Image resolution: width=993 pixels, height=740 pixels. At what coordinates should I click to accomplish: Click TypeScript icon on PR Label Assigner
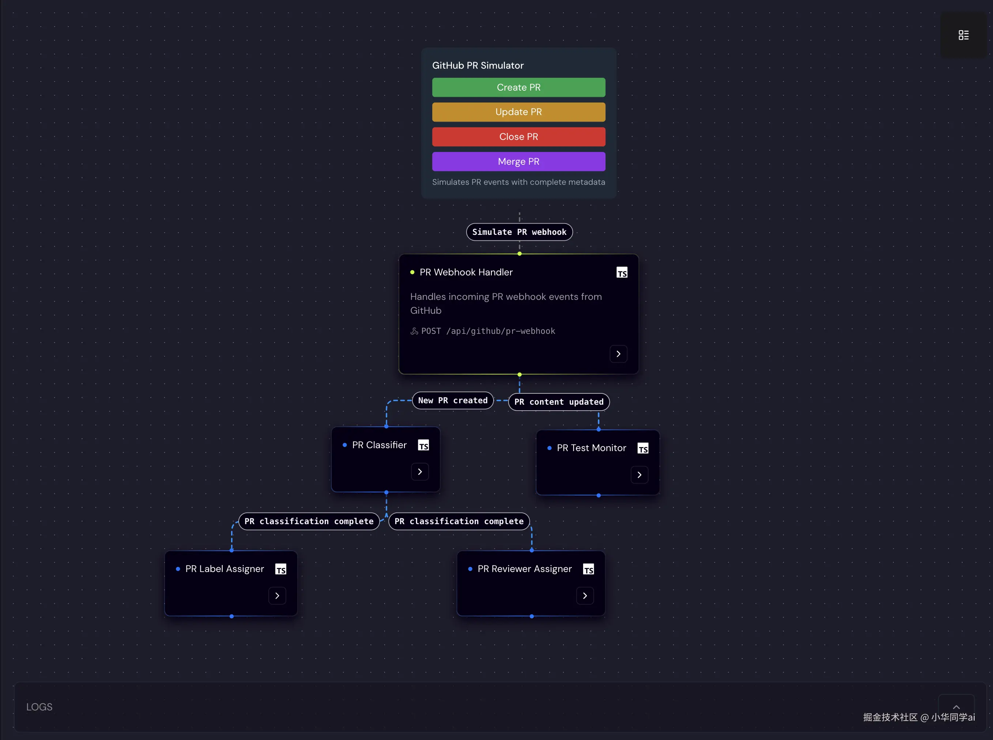tap(281, 569)
